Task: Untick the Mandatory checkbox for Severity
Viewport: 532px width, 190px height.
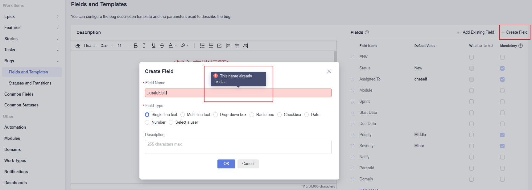Action: pos(502,146)
